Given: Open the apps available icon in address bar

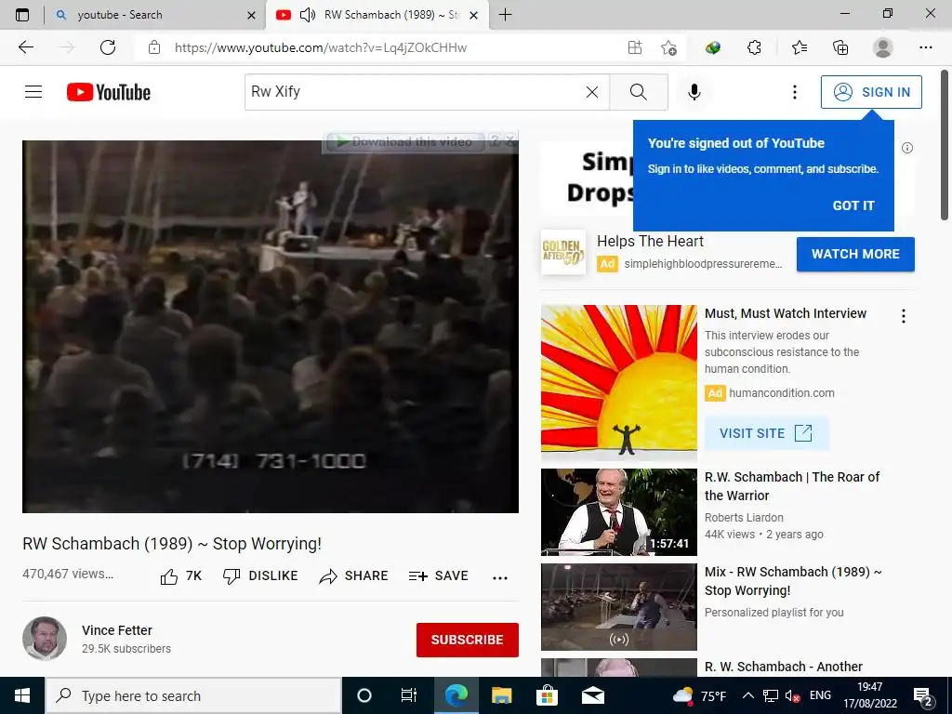Looking at the screenshot, I should 634,47.
